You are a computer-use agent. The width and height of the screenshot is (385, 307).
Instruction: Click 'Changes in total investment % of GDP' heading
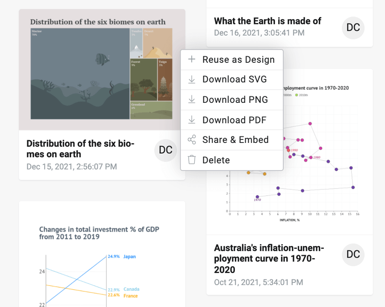[x=99, y=233]
